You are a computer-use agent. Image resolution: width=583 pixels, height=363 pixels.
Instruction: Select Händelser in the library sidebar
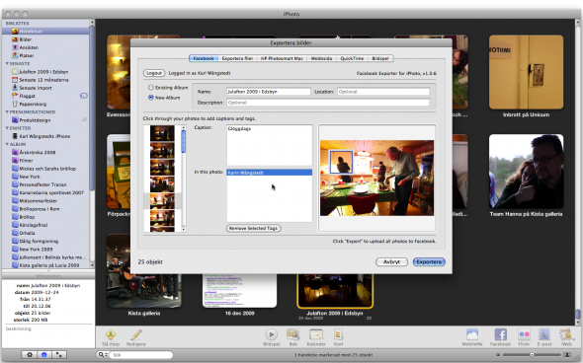point(45,32)
